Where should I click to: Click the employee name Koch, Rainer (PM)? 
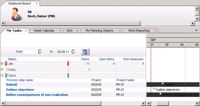pos(41,16)
